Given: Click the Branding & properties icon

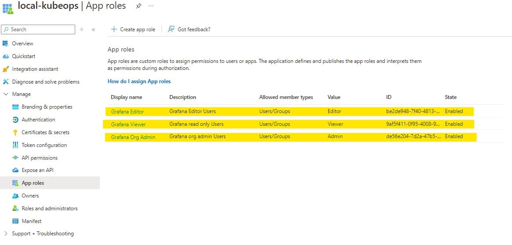Looking at the screenshot, I should (15, 107).
